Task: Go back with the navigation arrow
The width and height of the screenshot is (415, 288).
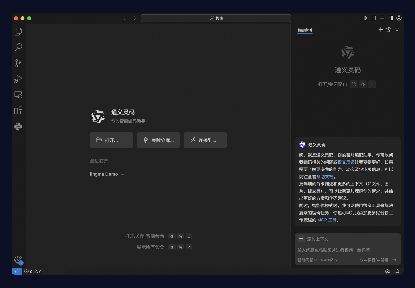Action: point(125,18)
